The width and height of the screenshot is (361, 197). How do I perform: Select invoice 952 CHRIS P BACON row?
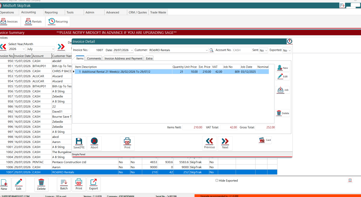pyautogui.click(x=36, y=71)
